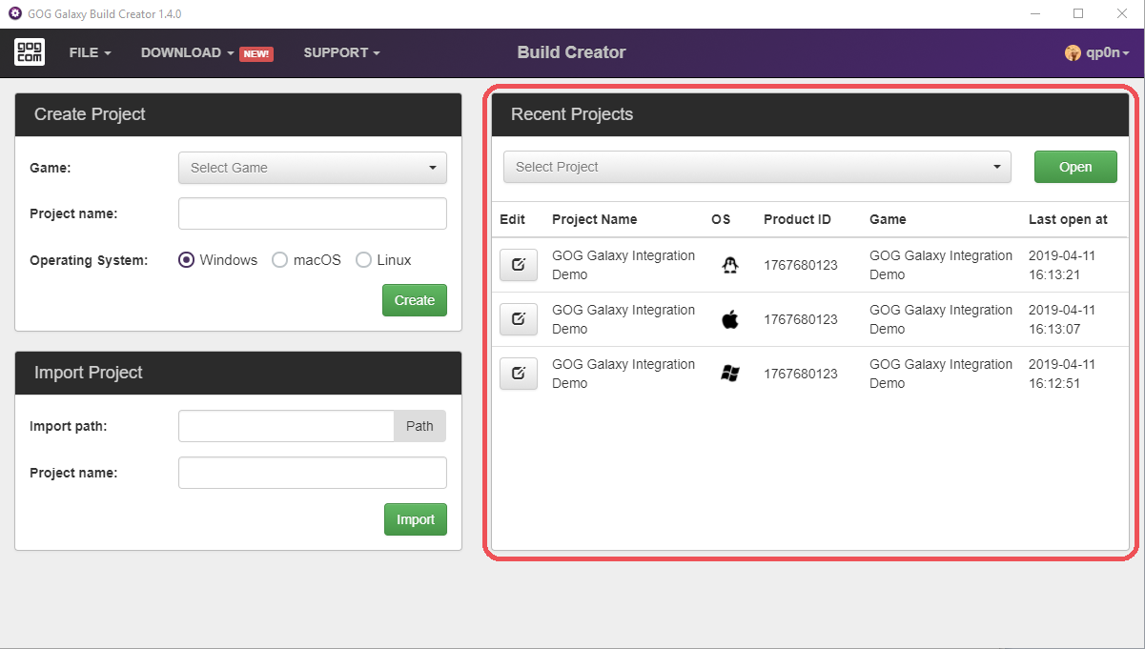The width and height of the screenshot is (1145, 649).
Task: Click the qp0n user avatar icon
Action: [x=1073, y=53]
